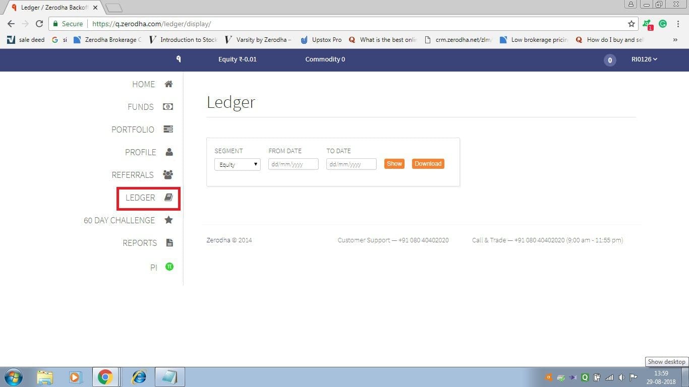Open PI link in the sidebar
Image resolution: width=689 pixels, height=387 pixels.
[x=154, y=268]
